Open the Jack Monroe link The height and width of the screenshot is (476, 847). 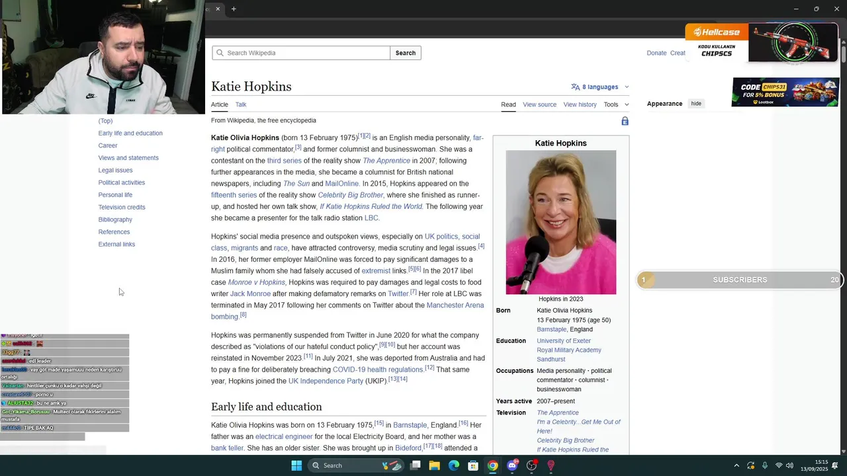click(x=250, y=294)
